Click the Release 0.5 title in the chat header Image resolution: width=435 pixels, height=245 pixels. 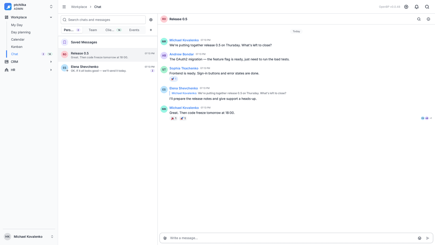pyautogui.click(x=178, y=19)
